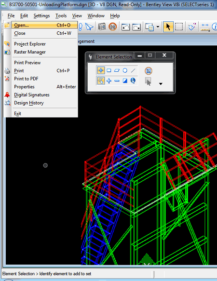Click status text 'Identify element to add to set'
217x281 pixels.
coord(65,274)
